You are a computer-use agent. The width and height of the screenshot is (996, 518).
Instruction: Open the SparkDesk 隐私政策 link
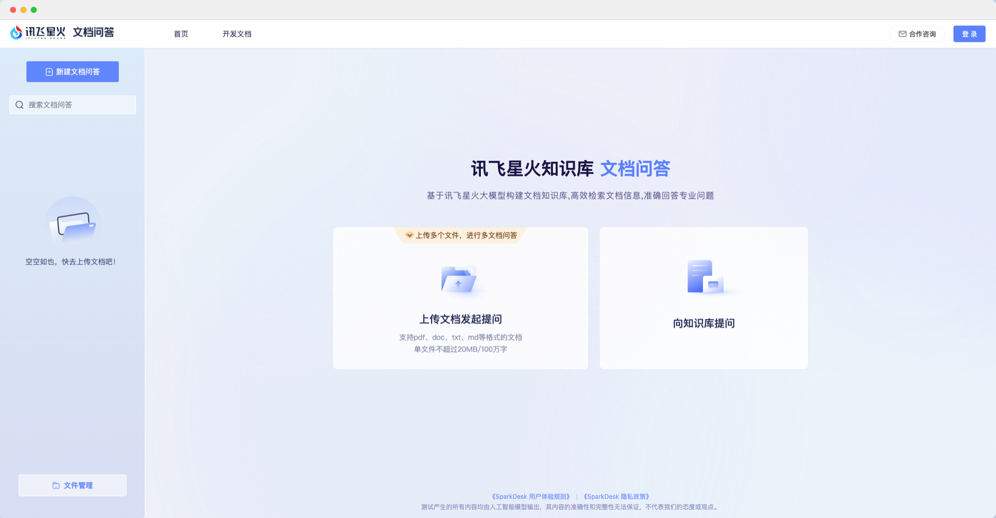[616, 496]
